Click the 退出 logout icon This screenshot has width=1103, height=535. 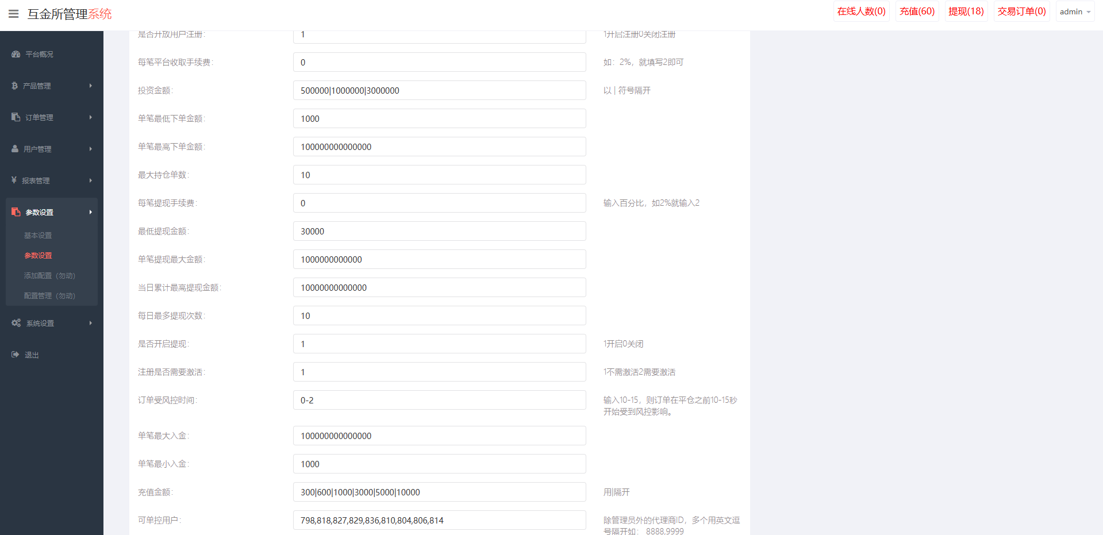[16, 355]
